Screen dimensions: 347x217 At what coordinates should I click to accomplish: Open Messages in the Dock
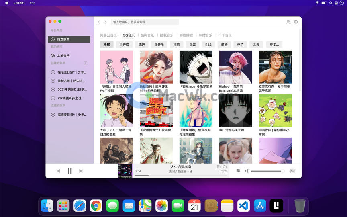(112, 206)
